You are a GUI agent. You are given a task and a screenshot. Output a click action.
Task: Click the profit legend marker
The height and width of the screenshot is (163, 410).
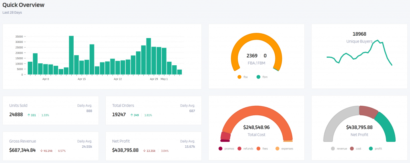coord(371,149)
